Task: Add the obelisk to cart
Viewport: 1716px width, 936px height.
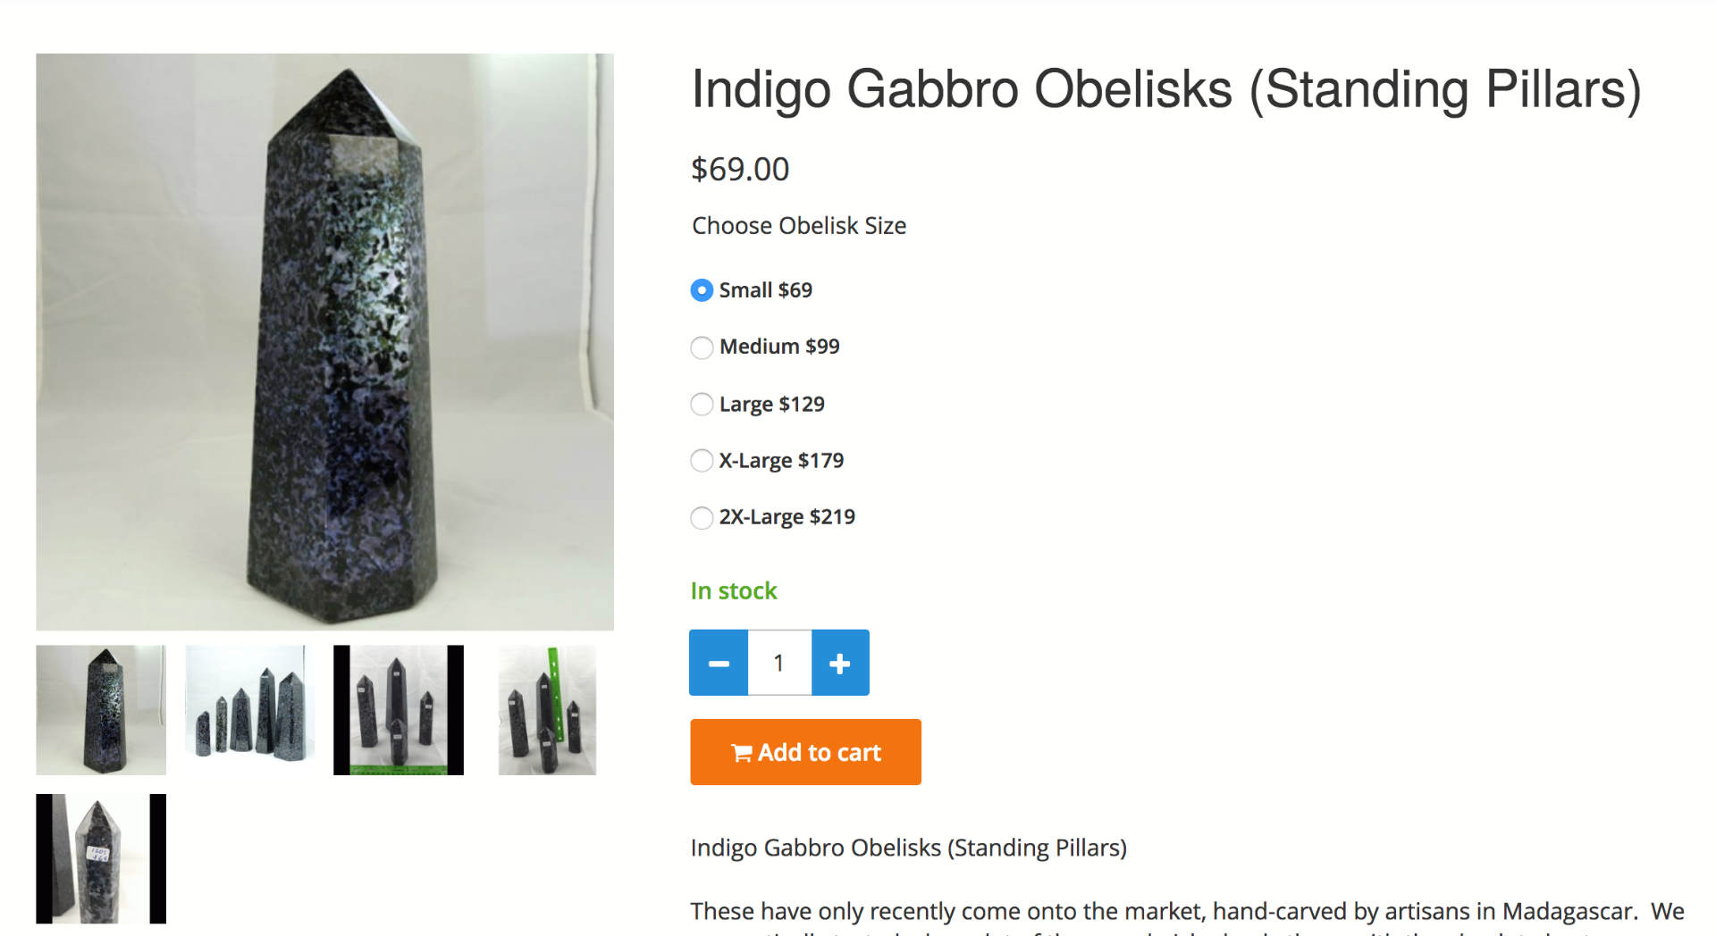Action: point(805,752)
